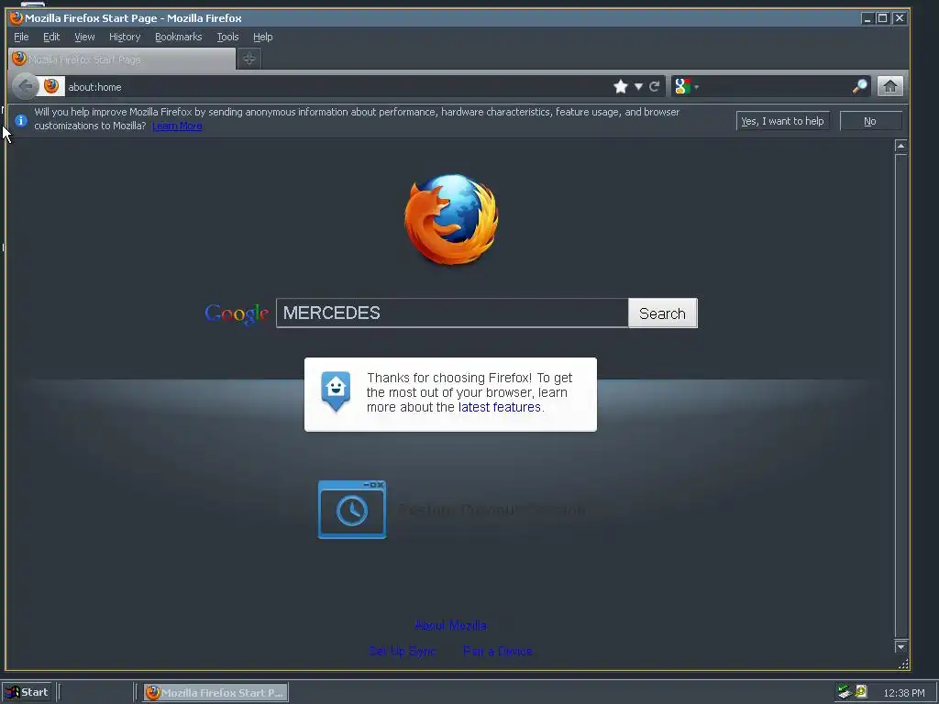Open the View menu

[x=84, y=37]
